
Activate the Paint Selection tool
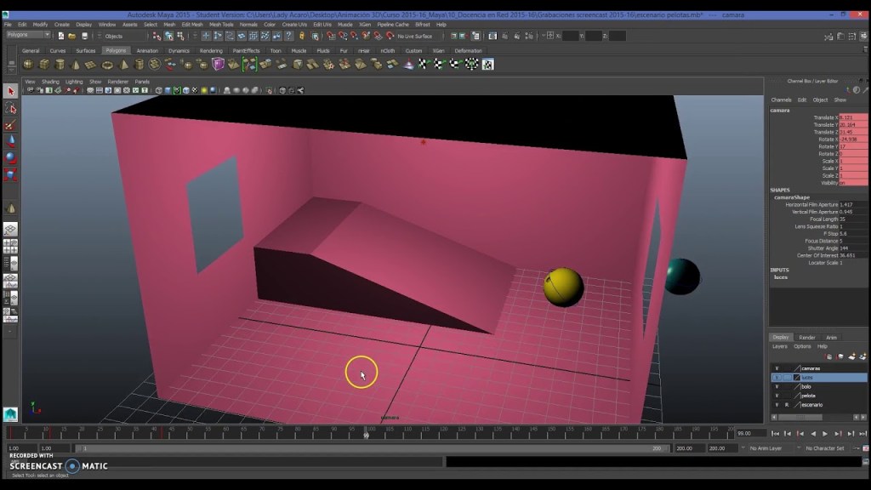(x=11, y=125)
